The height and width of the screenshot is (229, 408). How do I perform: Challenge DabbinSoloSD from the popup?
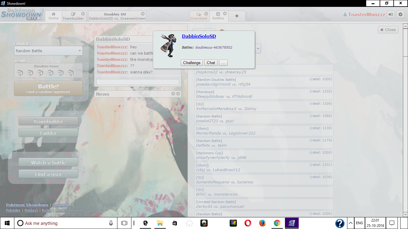[192, 63]
